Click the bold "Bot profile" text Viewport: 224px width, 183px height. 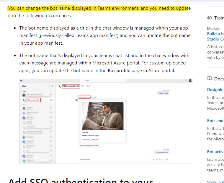coord(119,71)
